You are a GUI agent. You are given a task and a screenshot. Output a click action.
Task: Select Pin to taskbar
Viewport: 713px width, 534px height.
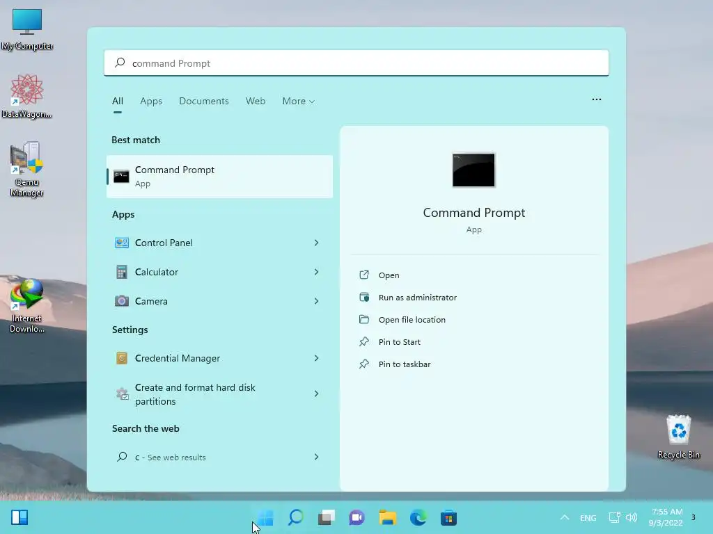point(405,364)
